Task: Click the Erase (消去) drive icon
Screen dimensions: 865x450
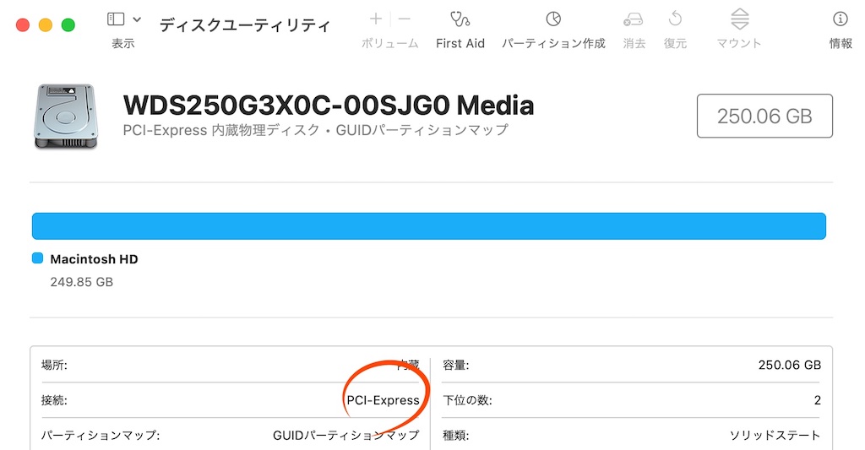Action: (634, 19)
